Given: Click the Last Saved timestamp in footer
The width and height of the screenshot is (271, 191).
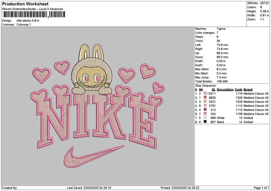Looking at the screenshot, I should click(89, 187).
